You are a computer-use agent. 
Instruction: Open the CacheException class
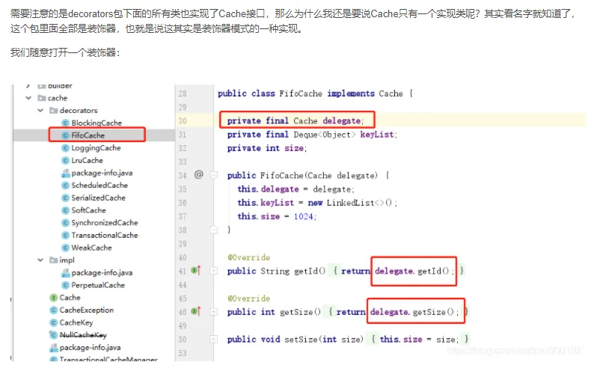pyautogui.click(x=87, y=310)
